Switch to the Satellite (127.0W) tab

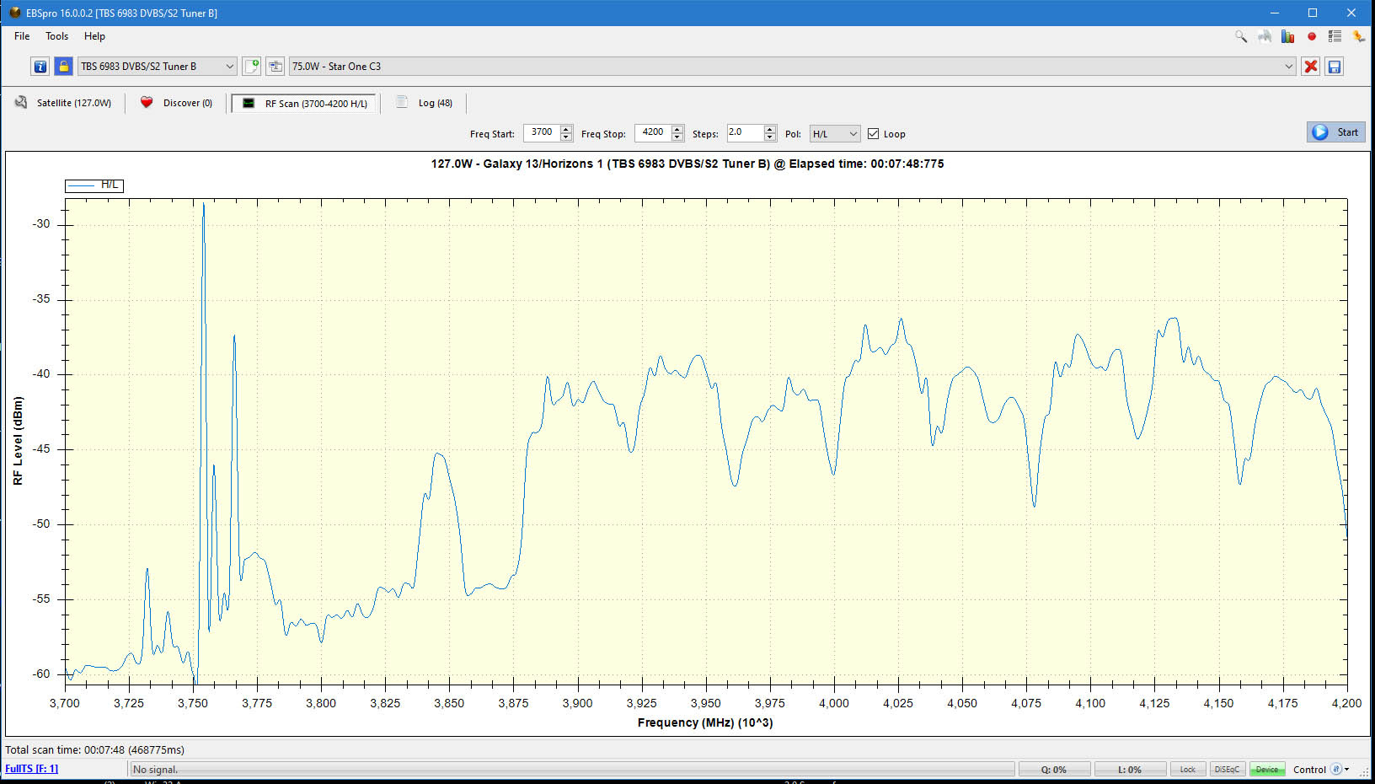(64, 103)
